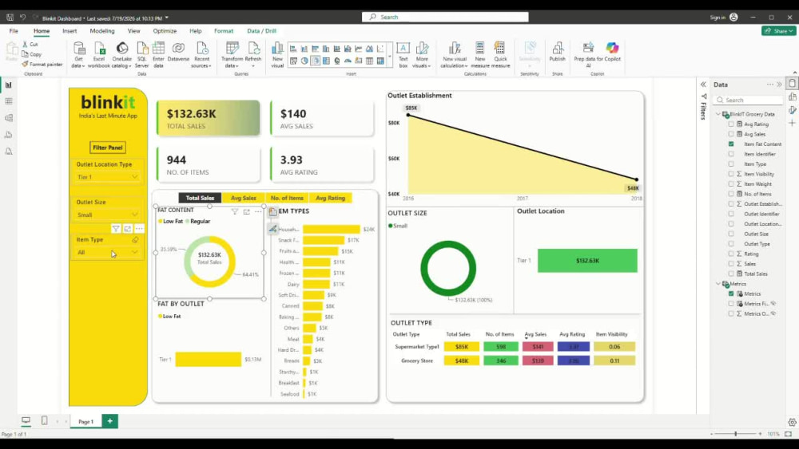Screen dimensions: 799x449
Task: Adjust the zoom slider in status bar
Action: 735,434
